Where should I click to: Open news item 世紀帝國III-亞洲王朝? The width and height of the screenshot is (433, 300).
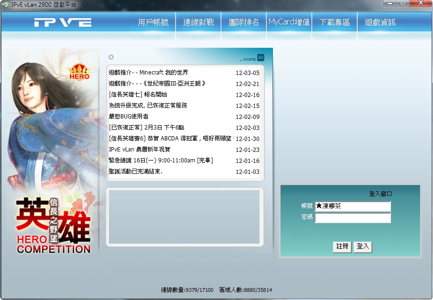(157, 84)
